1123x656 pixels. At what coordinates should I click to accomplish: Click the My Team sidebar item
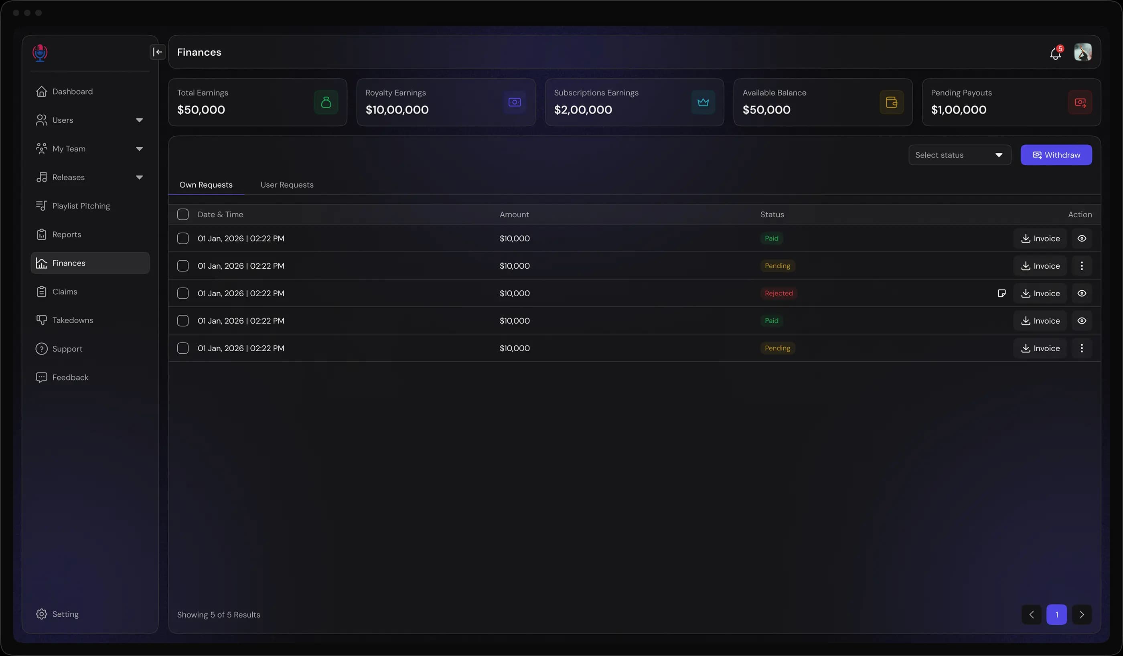coord(90,149)
